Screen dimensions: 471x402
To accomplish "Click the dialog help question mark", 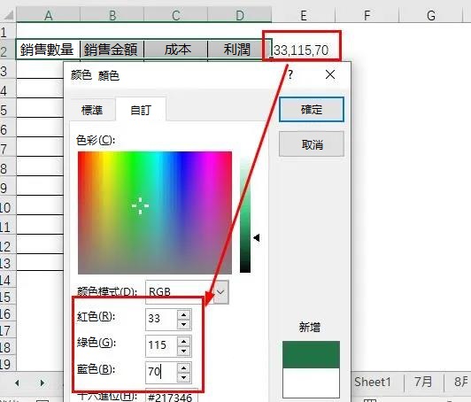I will coord(290,74).
